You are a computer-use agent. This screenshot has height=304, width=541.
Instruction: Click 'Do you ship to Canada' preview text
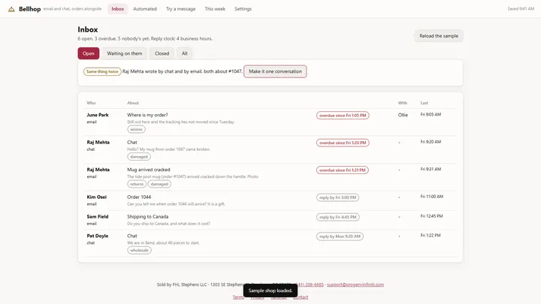tap(168, 224)
